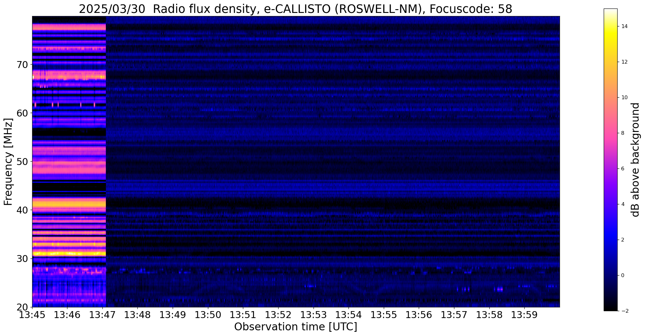Click the 'Observation time [UTC]' axis label
The height and width of the screenshot is (336, 645).
click(x=296, y=327)
